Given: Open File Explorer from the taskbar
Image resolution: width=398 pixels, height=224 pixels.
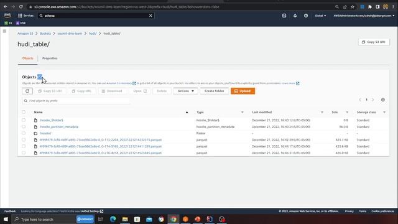Looking at the screenshot, I should click(125, 219).
